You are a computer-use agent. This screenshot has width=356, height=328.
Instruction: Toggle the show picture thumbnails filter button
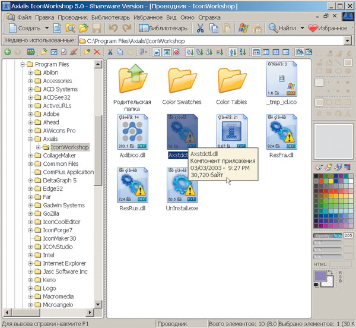coord(167,52)
